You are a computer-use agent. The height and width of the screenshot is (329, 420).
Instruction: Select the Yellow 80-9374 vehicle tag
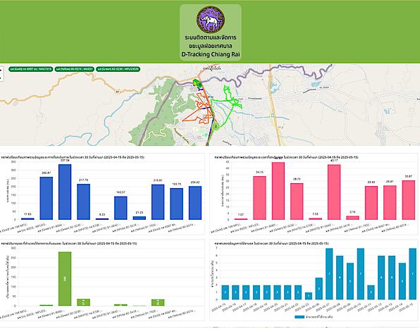tap(75, 69)
